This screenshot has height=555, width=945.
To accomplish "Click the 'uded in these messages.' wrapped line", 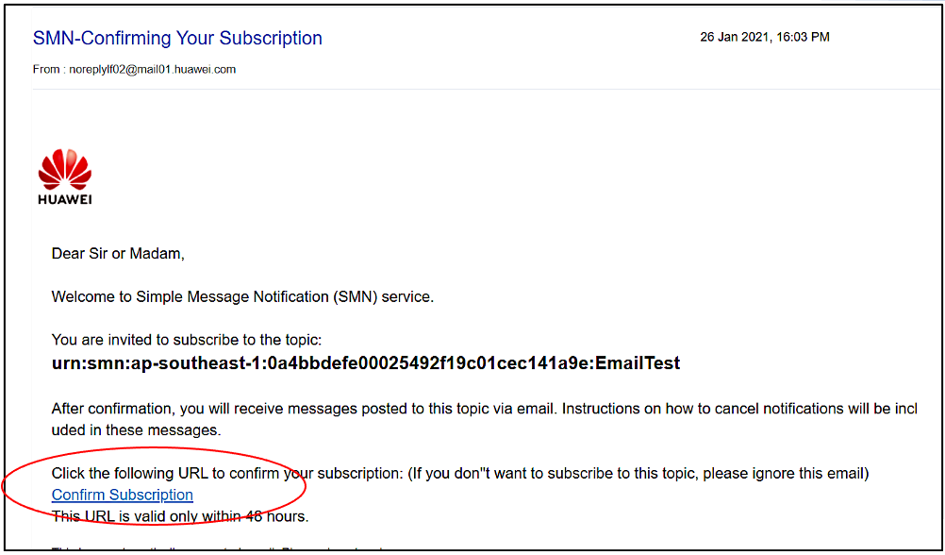I will click(x=136, y=430).
